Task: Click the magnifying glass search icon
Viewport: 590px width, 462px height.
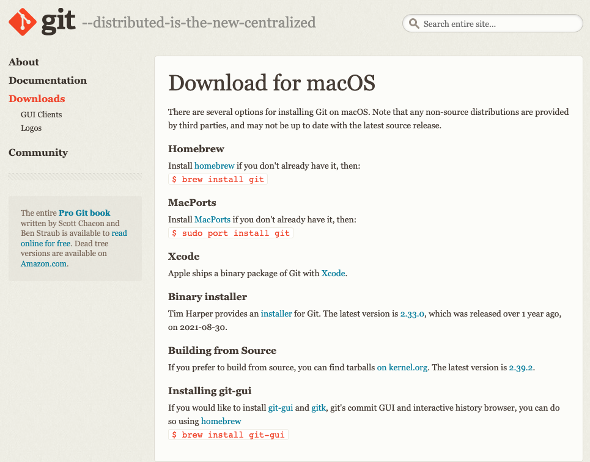Action: (x=414, y=24)
